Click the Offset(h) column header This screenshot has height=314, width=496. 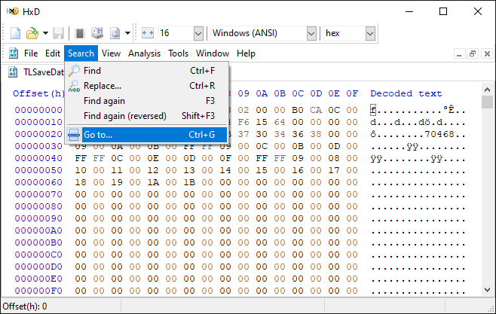[38, 93]
